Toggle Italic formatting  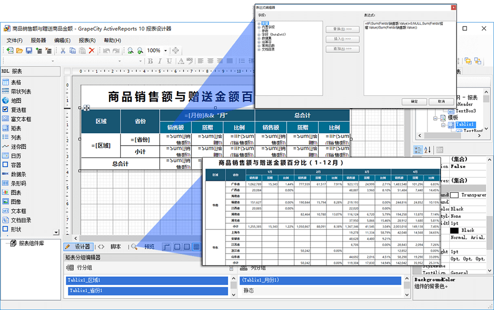click(x=160, y=61)
